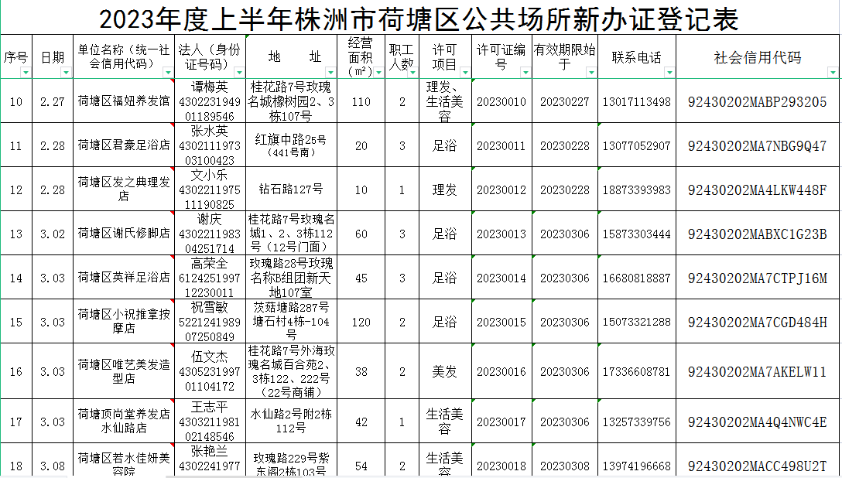The image size is (842, 478).
Task: Click the credit code cell 92430202MA4LKW448F
Action: point(757,189)
